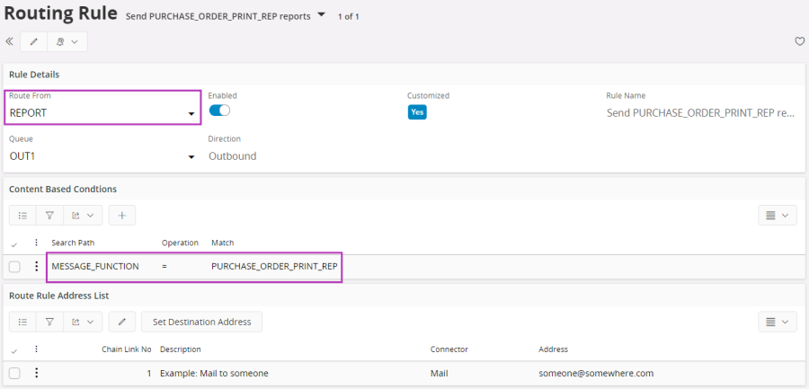The width and height of the screenshot is (809, 389).
Task: Open export dropdown in Content Based Conditions
Action: [x=83, y=215]
